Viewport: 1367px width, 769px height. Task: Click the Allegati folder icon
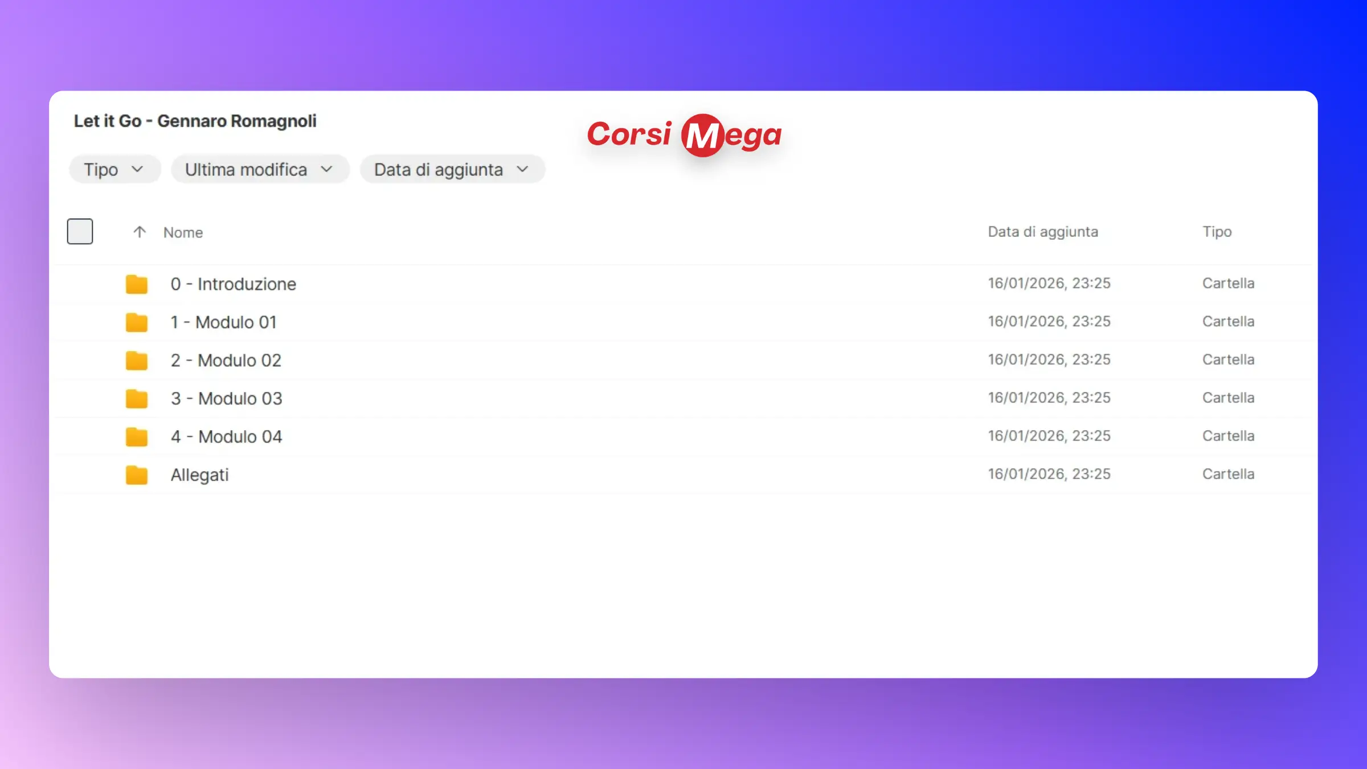tap(137, 475)
